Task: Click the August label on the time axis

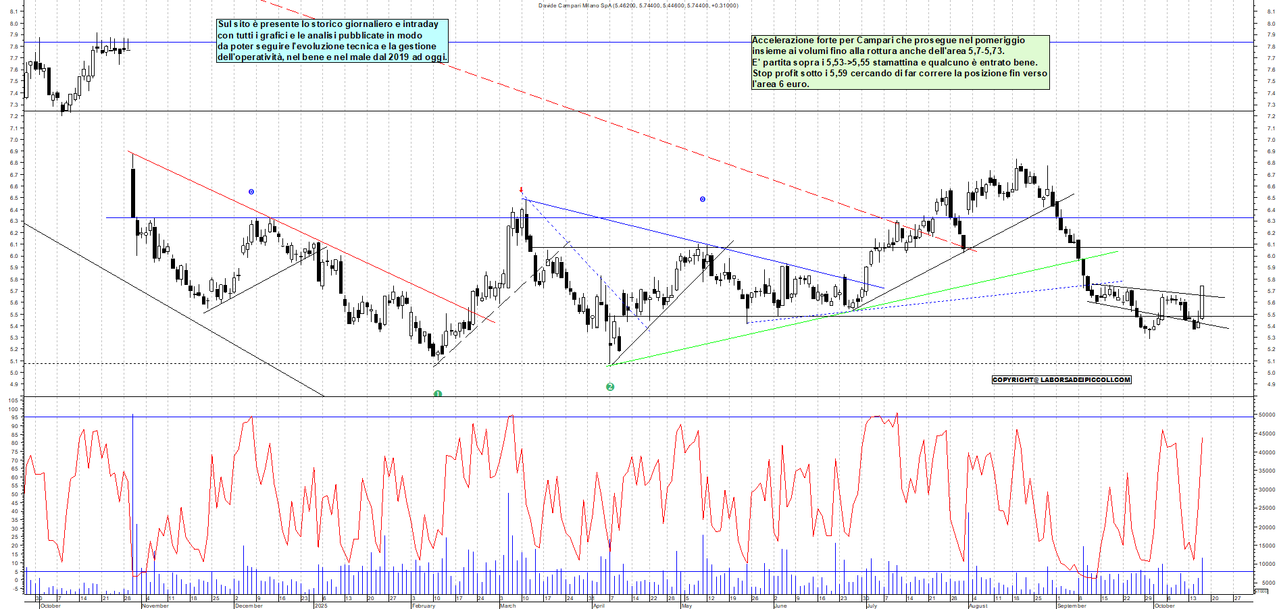Action: tap(978, 606)
